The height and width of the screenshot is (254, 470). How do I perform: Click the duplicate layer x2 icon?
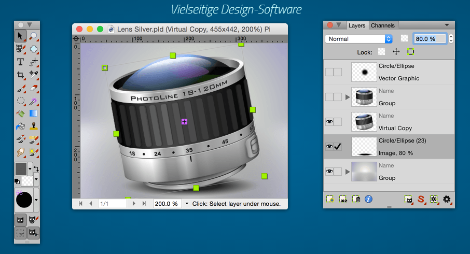coord(343,199)
